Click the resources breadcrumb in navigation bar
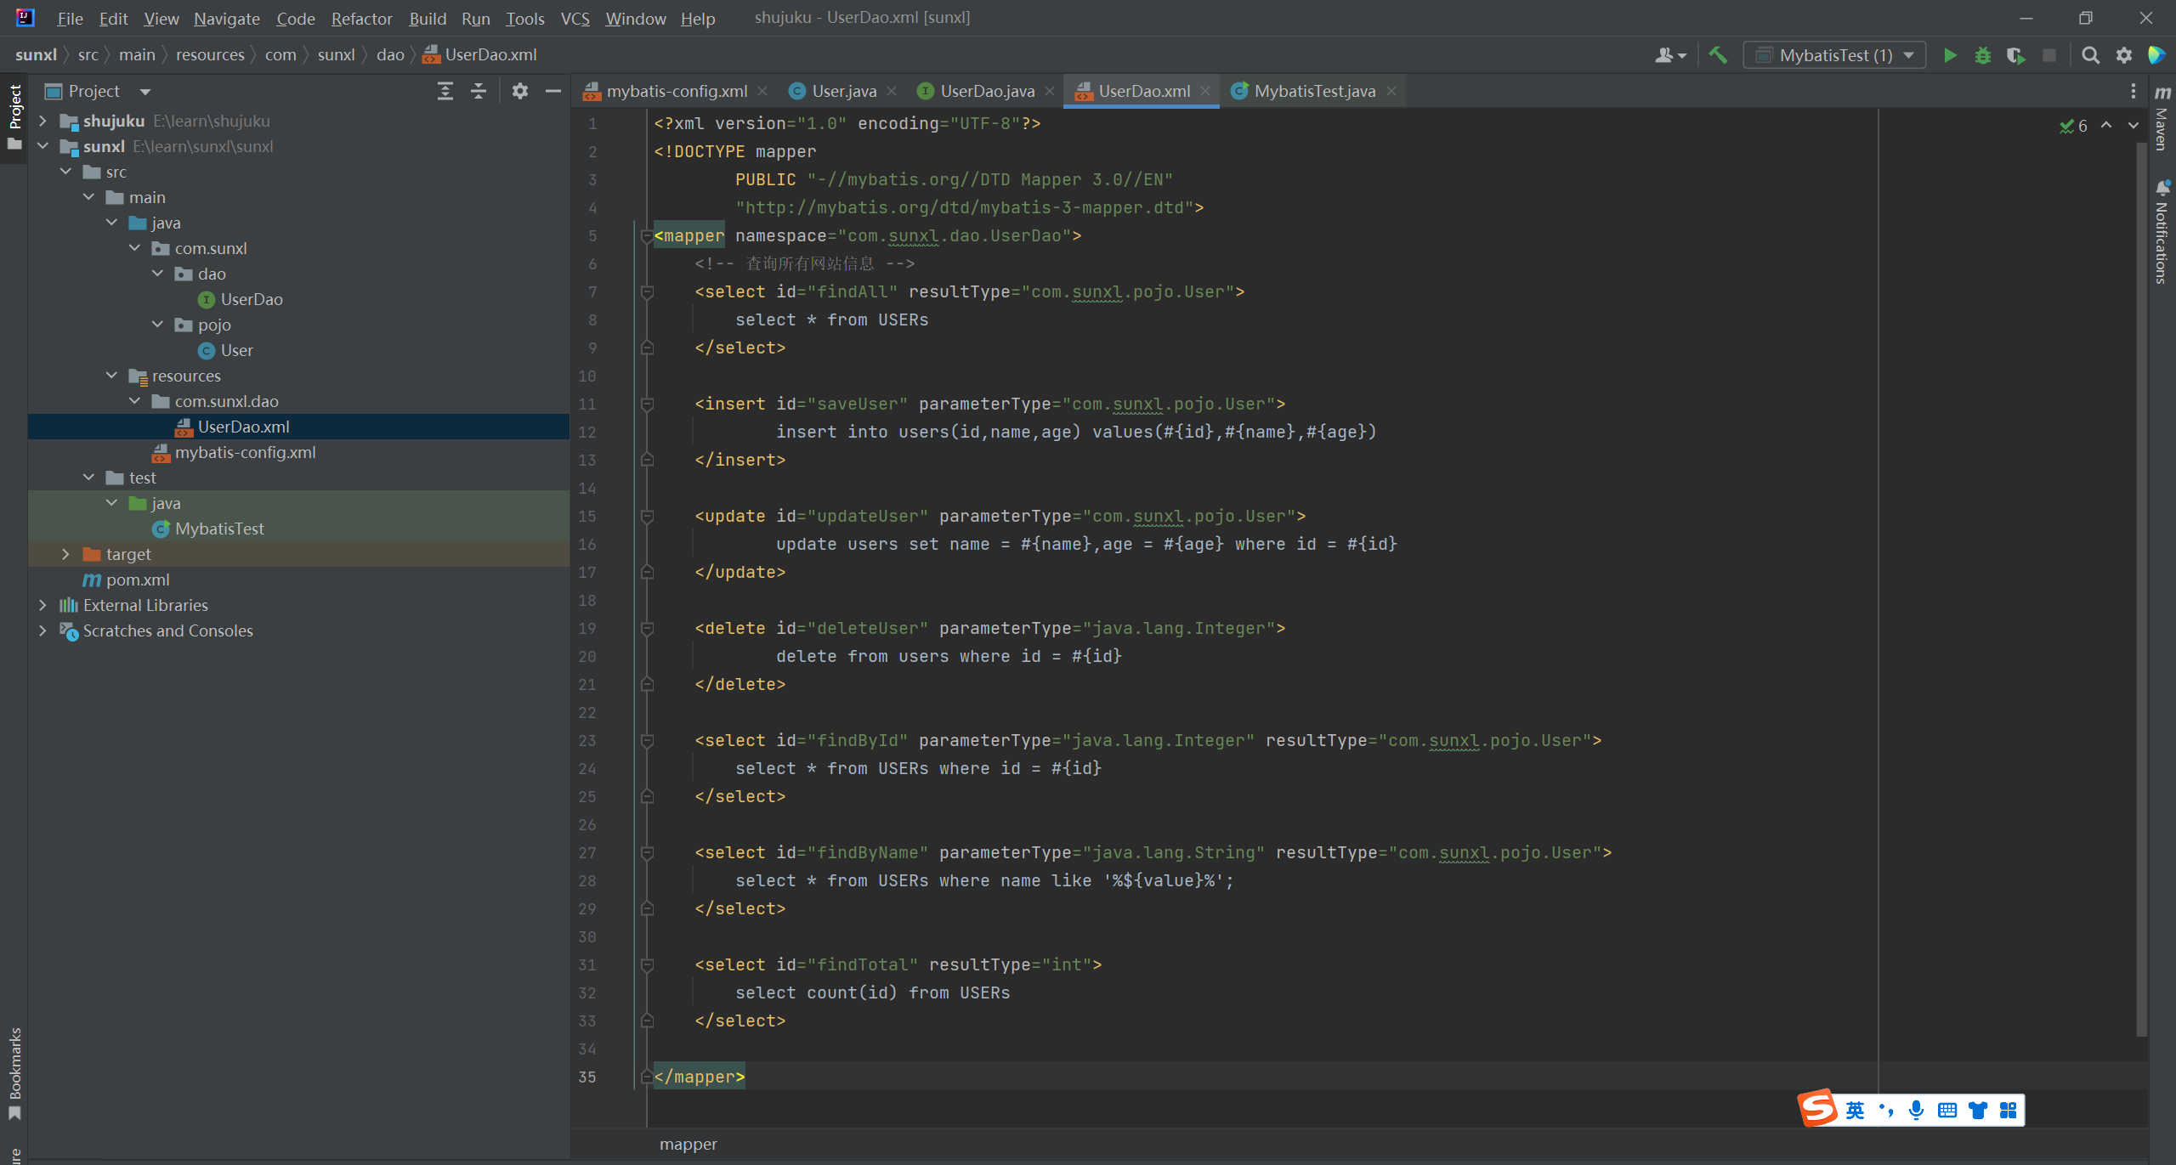 click(x=210, y=54)
